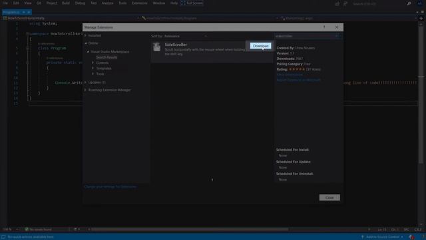Toggle the Full Screen button

pyautogui.click(x=192, y=3)
